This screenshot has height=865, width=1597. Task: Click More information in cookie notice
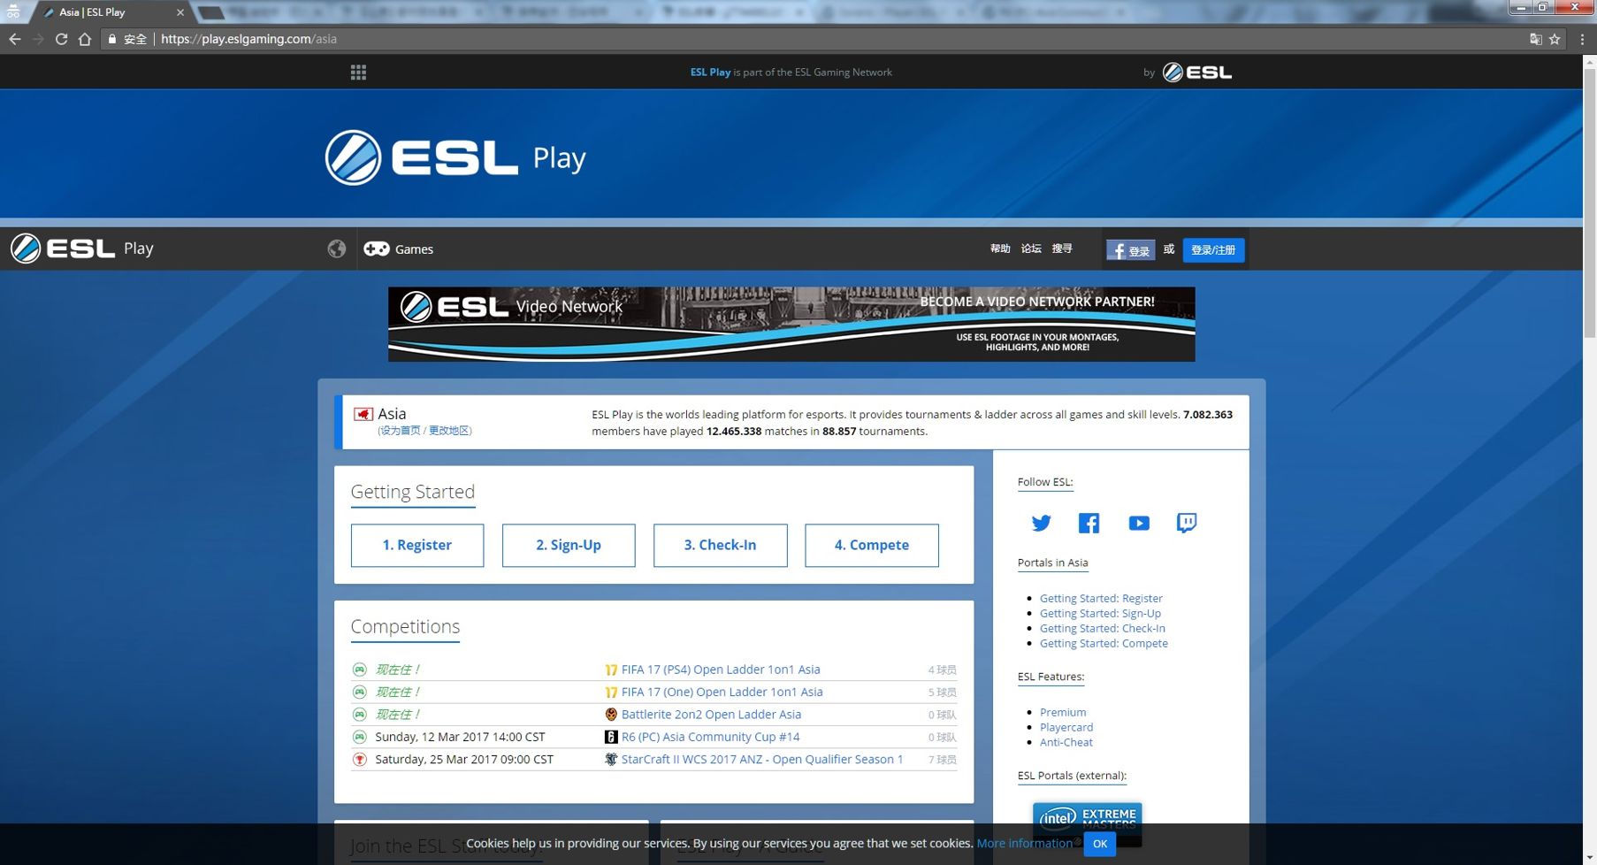pyautogui.click(x=1024, y=844)
